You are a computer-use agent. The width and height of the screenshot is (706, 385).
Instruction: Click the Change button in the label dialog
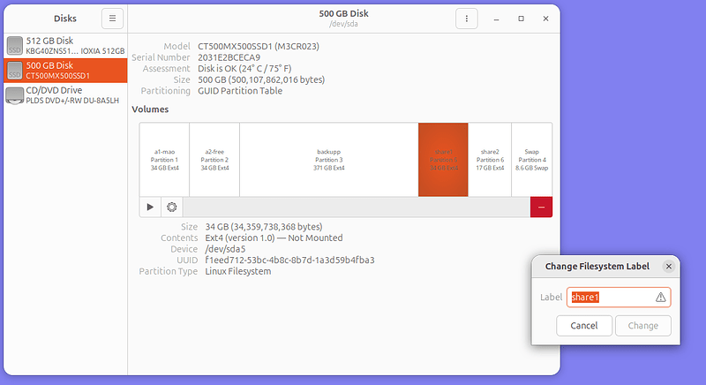(x=643, y=326)
